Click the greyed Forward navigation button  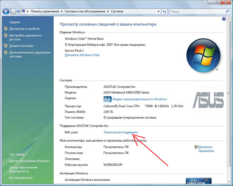[x=13, y=11]
